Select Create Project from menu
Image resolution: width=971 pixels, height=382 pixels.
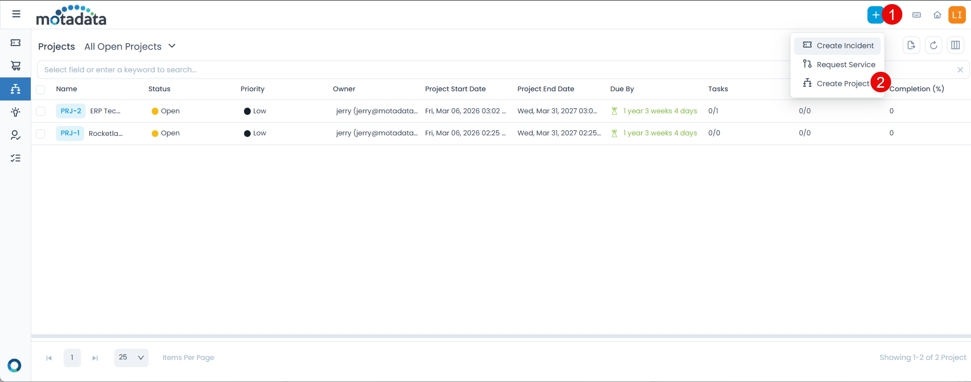coord(842,84)
